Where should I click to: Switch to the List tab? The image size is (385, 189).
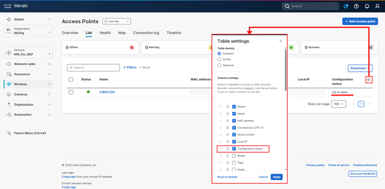(89, 33)
